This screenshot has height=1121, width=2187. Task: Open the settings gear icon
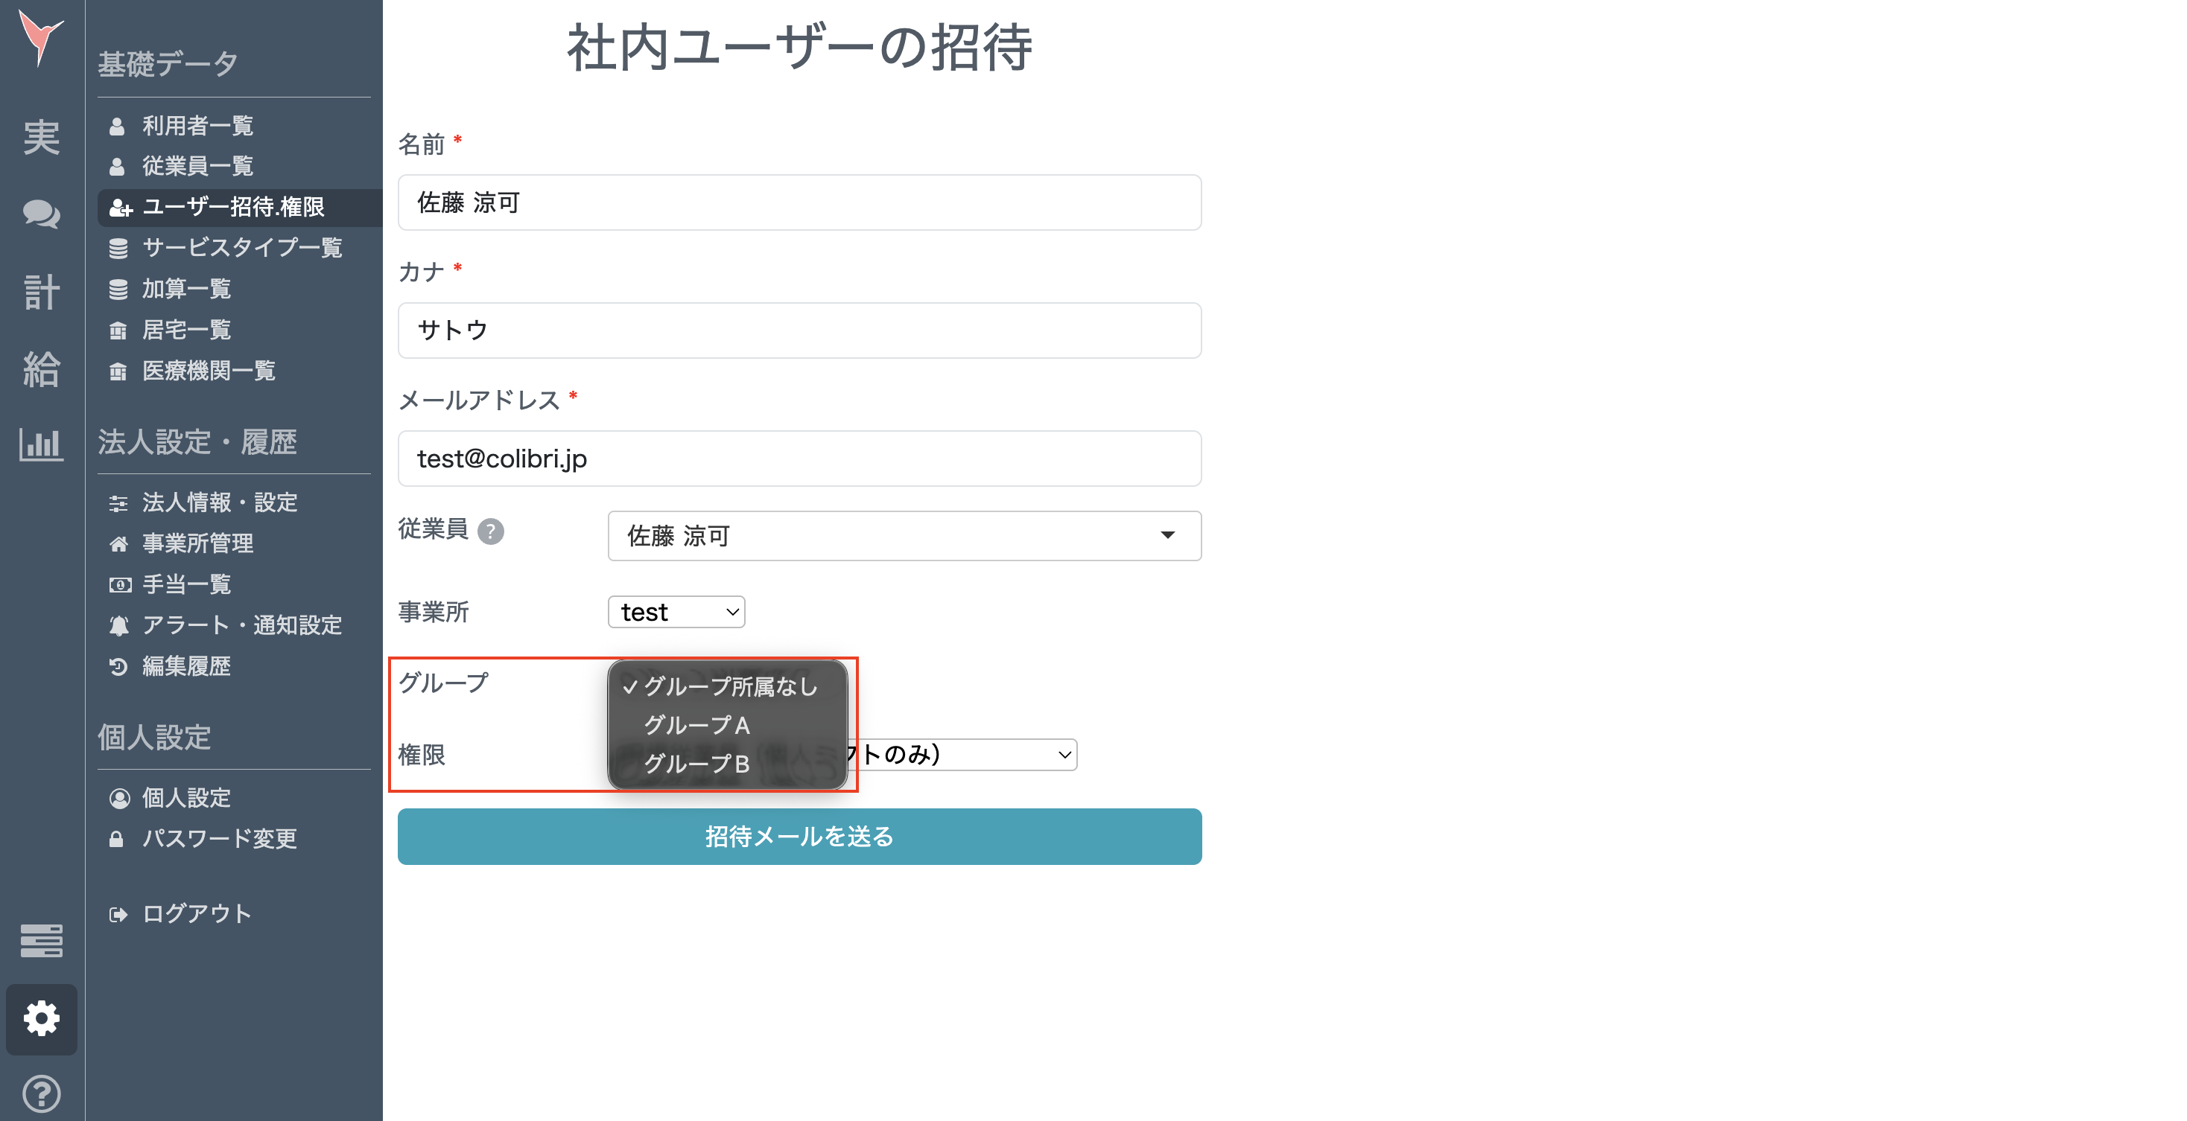click(42, 1019)
